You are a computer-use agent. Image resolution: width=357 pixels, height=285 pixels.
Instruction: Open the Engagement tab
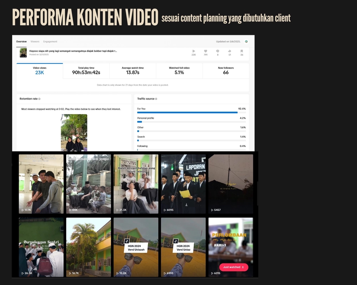(x=50, y=42)
